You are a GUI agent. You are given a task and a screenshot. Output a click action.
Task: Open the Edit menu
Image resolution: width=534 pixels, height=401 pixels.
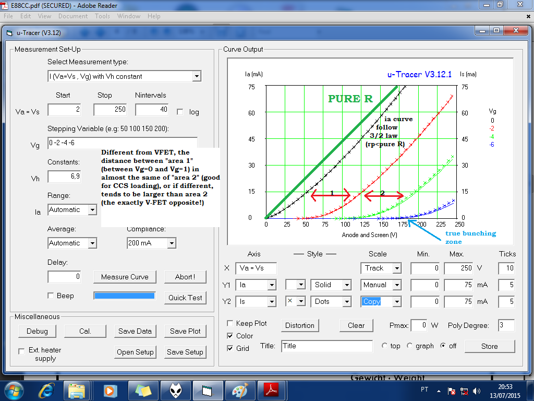[26, 16]
